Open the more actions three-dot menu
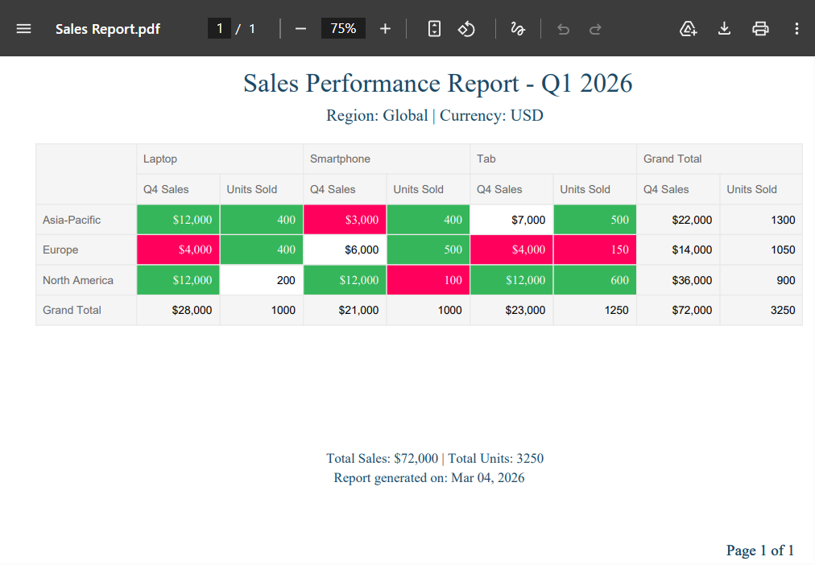 click(x=796, y=28)
